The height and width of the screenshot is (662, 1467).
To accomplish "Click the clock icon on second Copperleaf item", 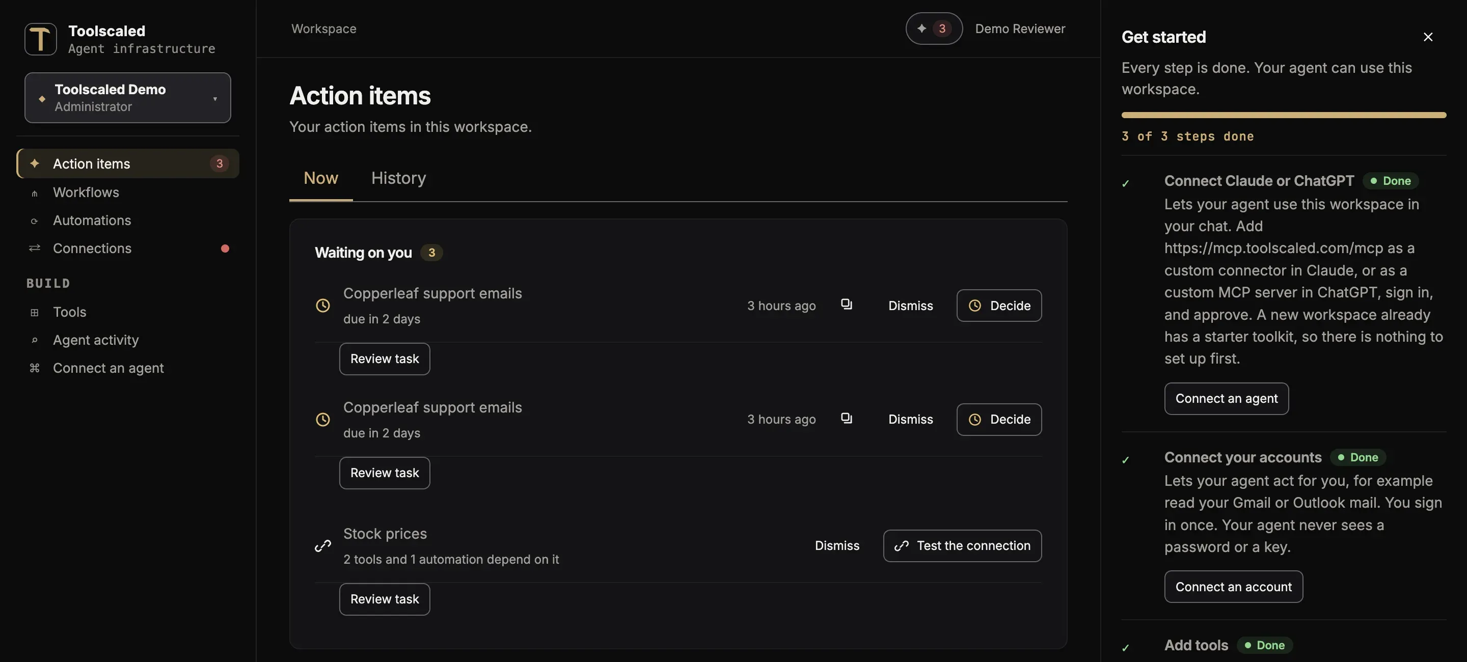I will (323, 420).
